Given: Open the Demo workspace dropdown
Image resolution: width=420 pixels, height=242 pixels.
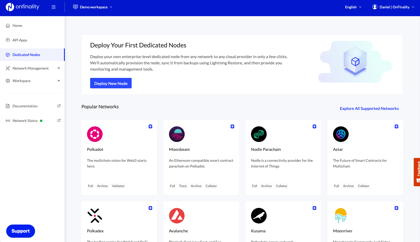Looking at the screenshot, I should tap(93, 7).
